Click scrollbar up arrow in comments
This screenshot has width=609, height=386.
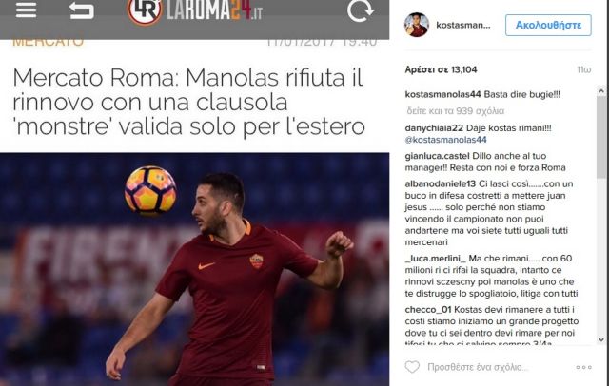[x=601, y=91]
